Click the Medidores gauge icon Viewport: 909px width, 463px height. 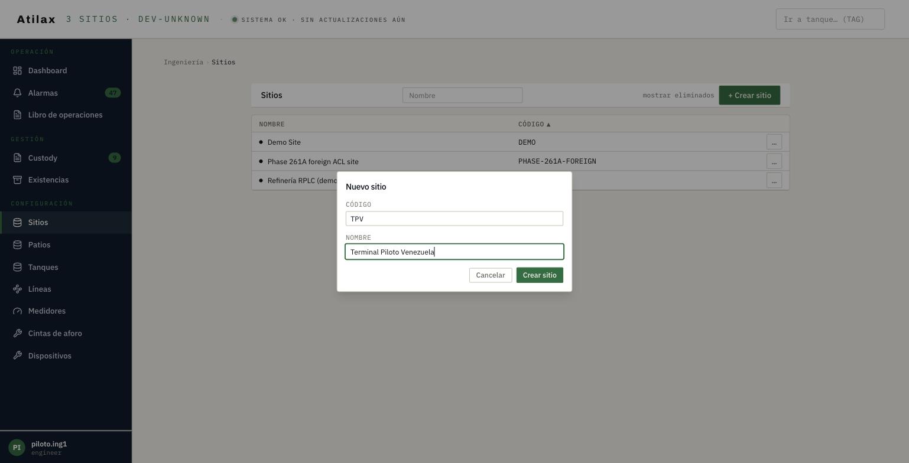pyautogui.click(x=18, y=311)
